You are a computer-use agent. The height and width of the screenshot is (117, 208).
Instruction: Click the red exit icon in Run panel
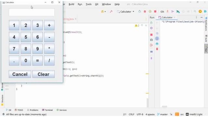coord(151,45)
